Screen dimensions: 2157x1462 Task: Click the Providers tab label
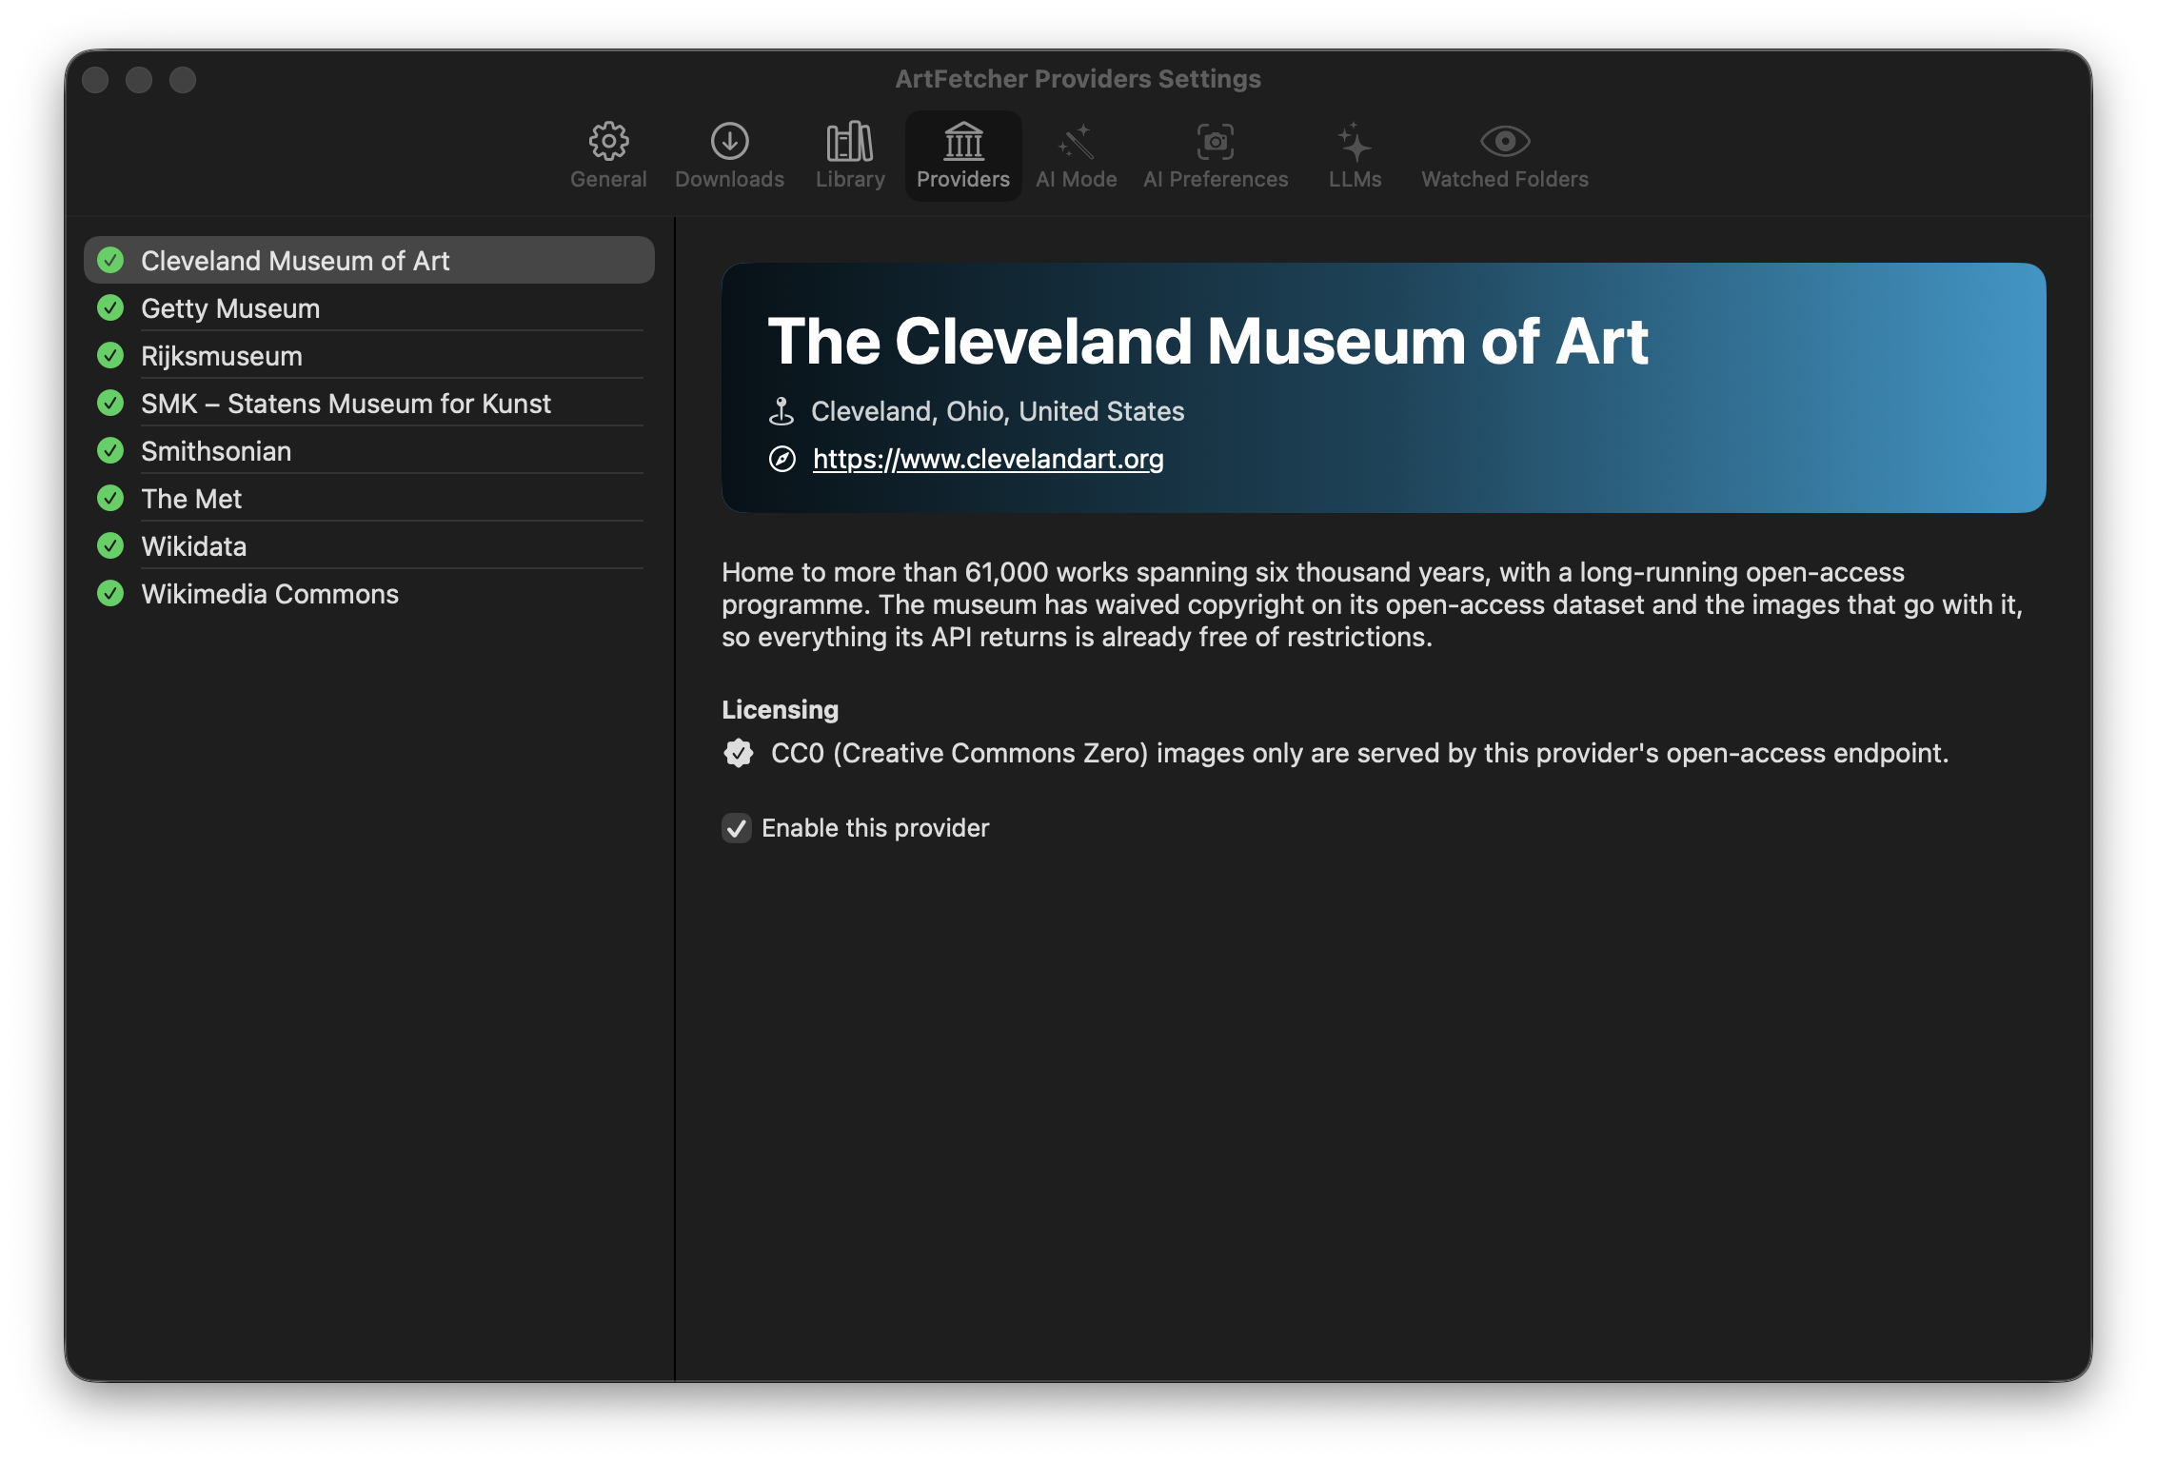pos(963,179)
